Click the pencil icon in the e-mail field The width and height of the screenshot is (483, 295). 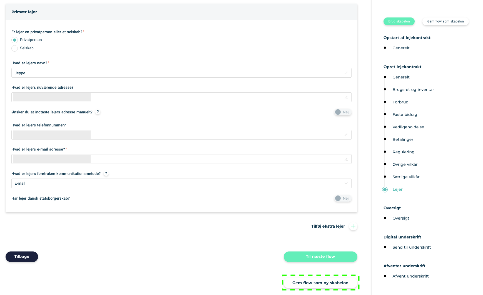point(346,159)
